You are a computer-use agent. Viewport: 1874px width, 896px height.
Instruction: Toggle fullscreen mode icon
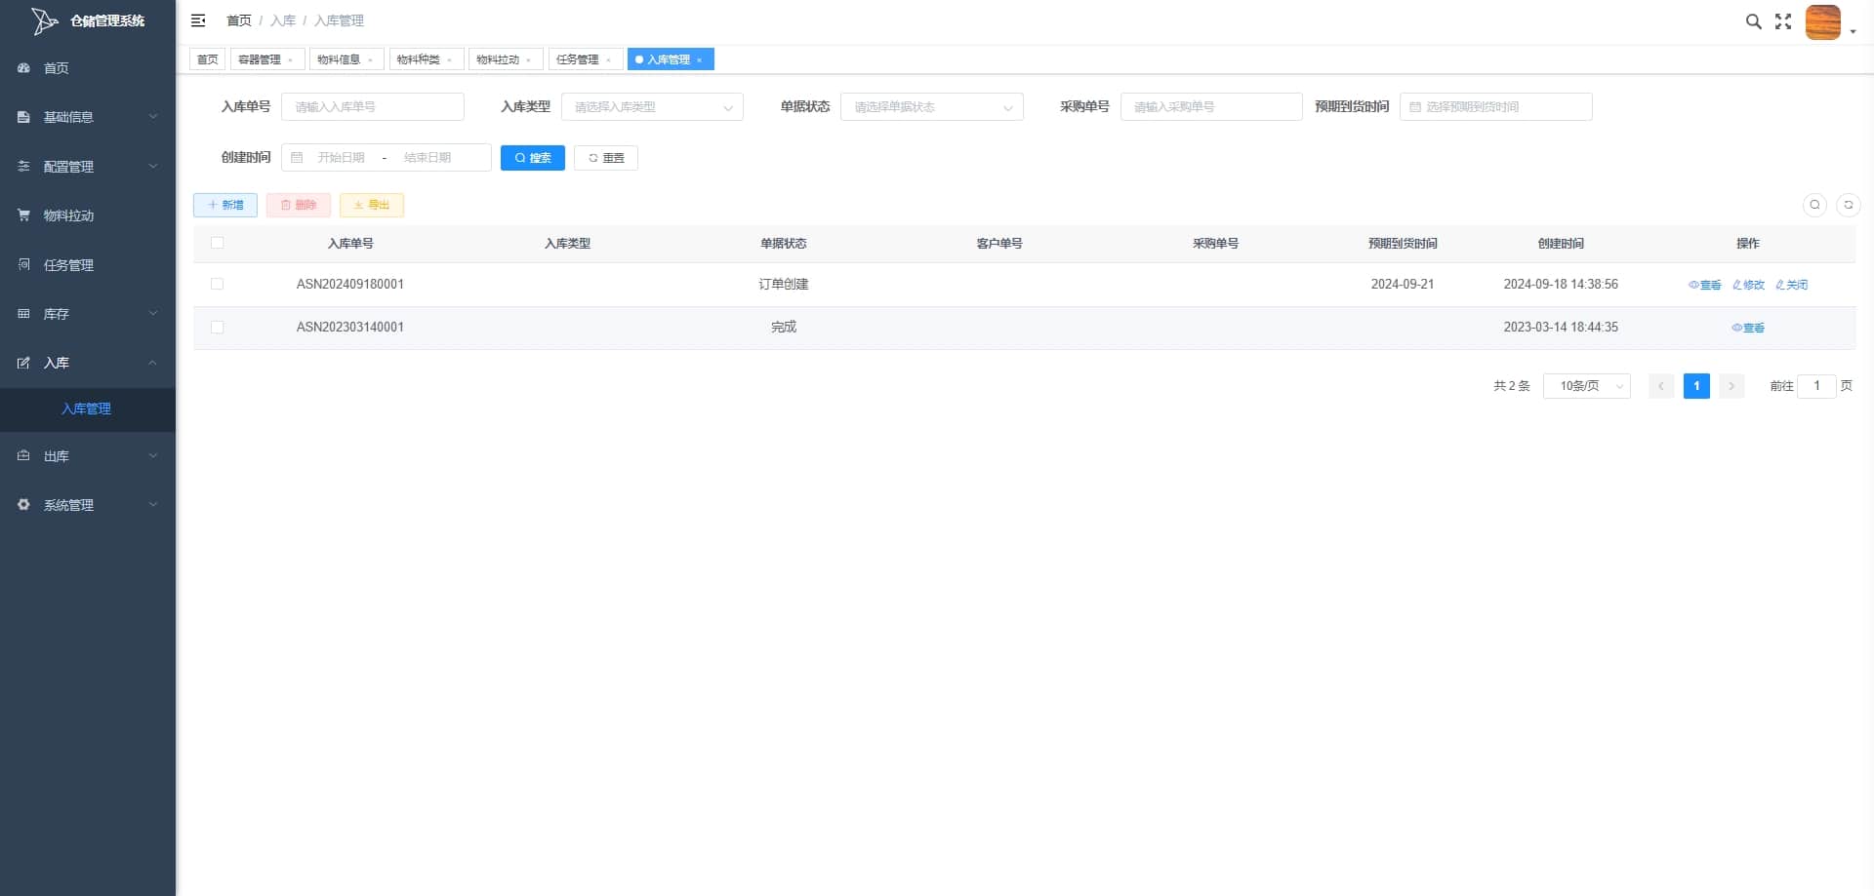tap(1783, 21)
